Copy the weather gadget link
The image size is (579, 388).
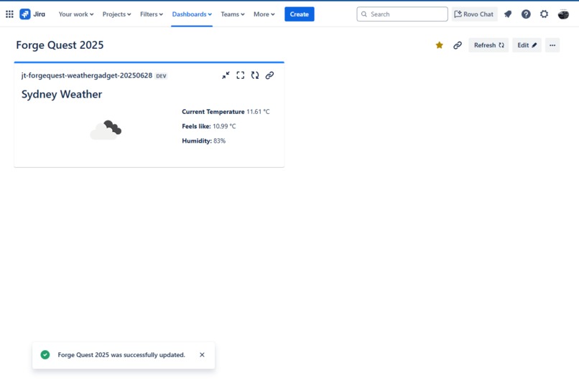(x=269, y=75)
